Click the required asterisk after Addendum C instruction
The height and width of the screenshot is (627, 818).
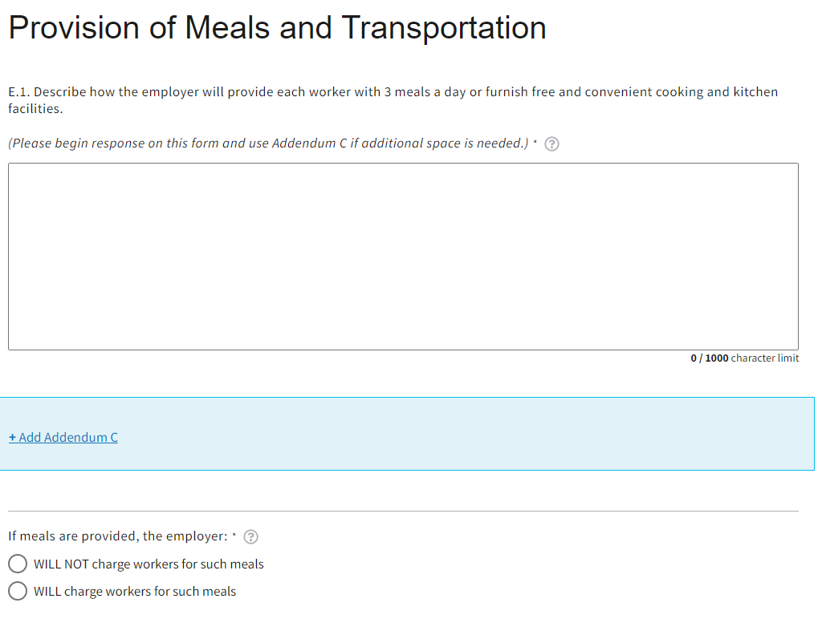pos(535,142)
